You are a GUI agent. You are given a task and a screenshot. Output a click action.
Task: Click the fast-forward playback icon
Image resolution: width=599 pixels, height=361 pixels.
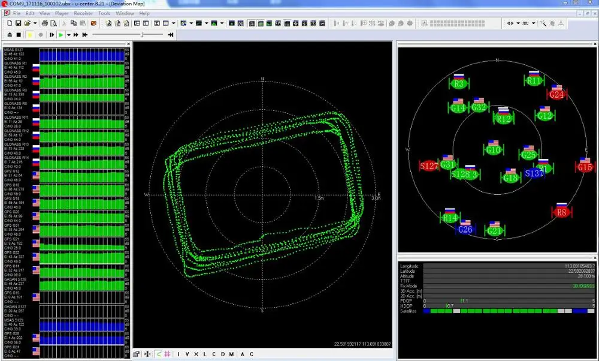[x=77, y=35]
